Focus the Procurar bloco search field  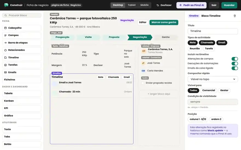[x=22, y=15]
